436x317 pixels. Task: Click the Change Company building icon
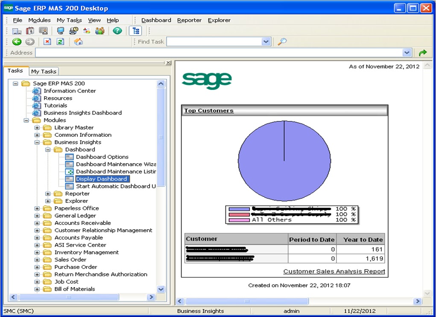[17, 31]
